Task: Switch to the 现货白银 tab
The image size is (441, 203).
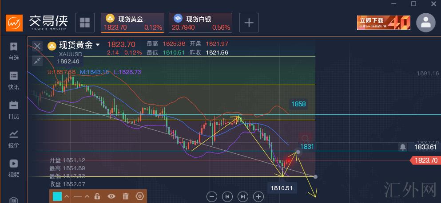Action: (200, 23)
